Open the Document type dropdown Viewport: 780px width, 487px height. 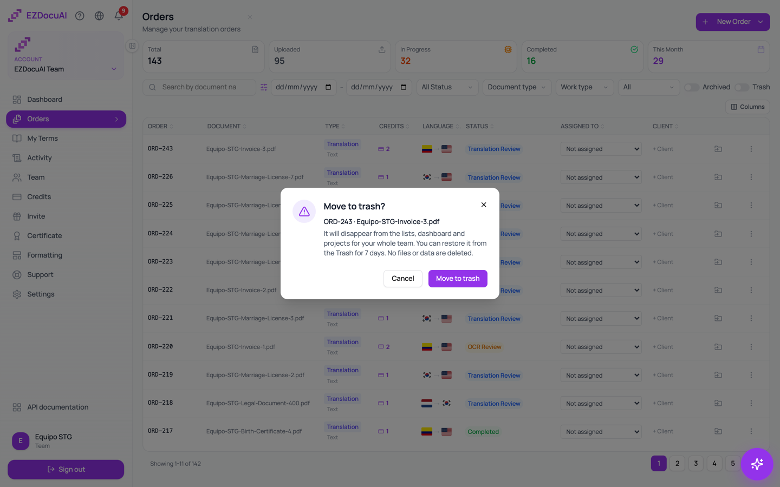(517, 87)
